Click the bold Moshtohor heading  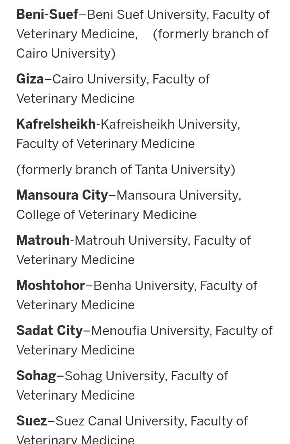point(50,286)
